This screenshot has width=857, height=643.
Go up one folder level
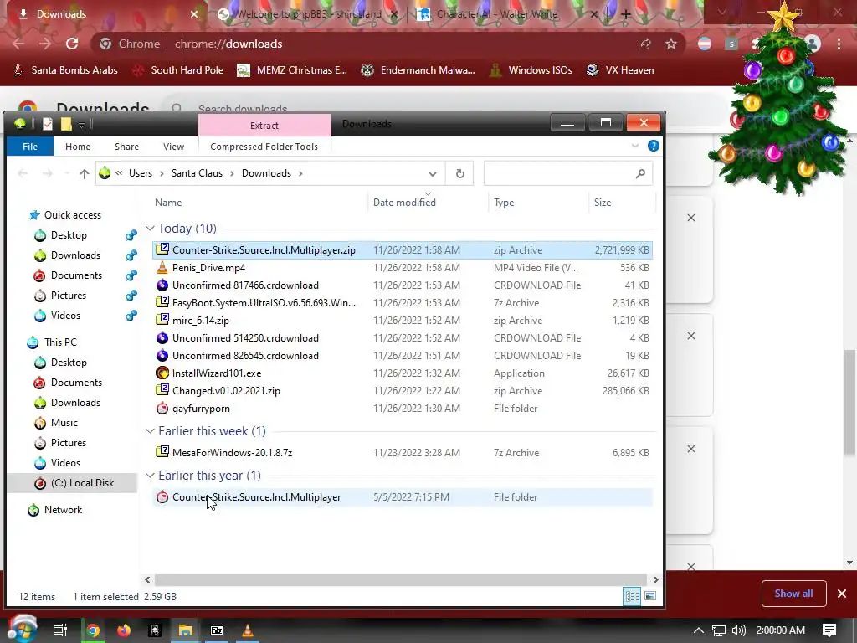click(85, 173)
